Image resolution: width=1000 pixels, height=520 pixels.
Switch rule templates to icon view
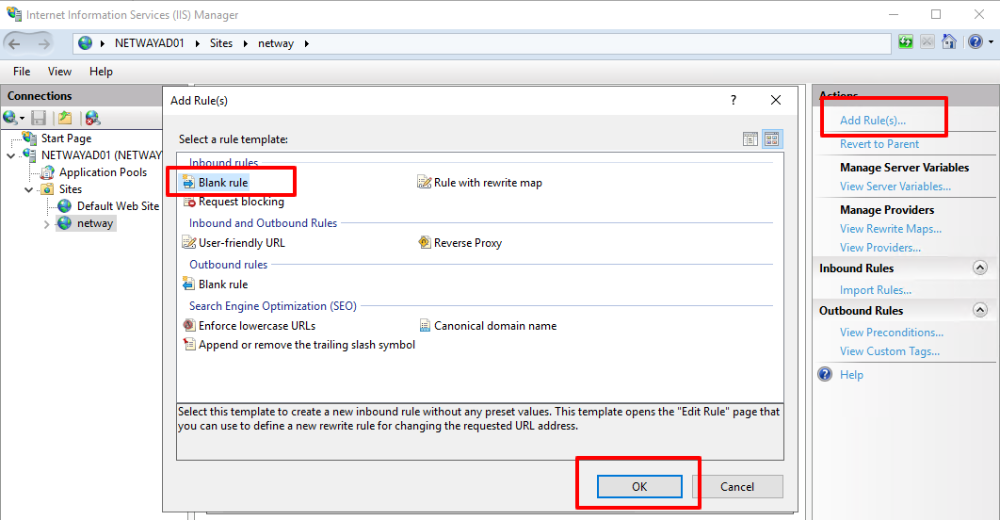[772, 139]
